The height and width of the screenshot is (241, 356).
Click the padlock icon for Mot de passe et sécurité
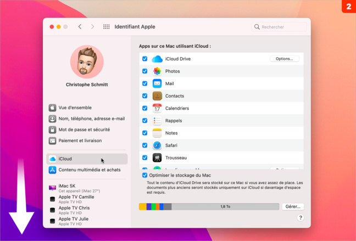click(x=52, y=130)
